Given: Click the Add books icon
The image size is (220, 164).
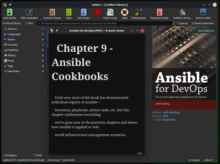Looking at the screenshot, I should 10,12.
